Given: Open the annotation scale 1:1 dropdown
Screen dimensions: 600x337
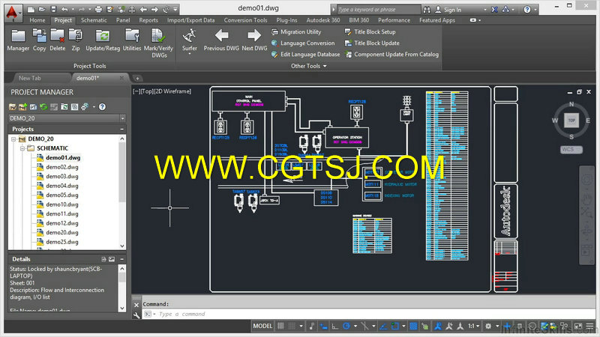Looking at the screenshot, I should [474, 326].
